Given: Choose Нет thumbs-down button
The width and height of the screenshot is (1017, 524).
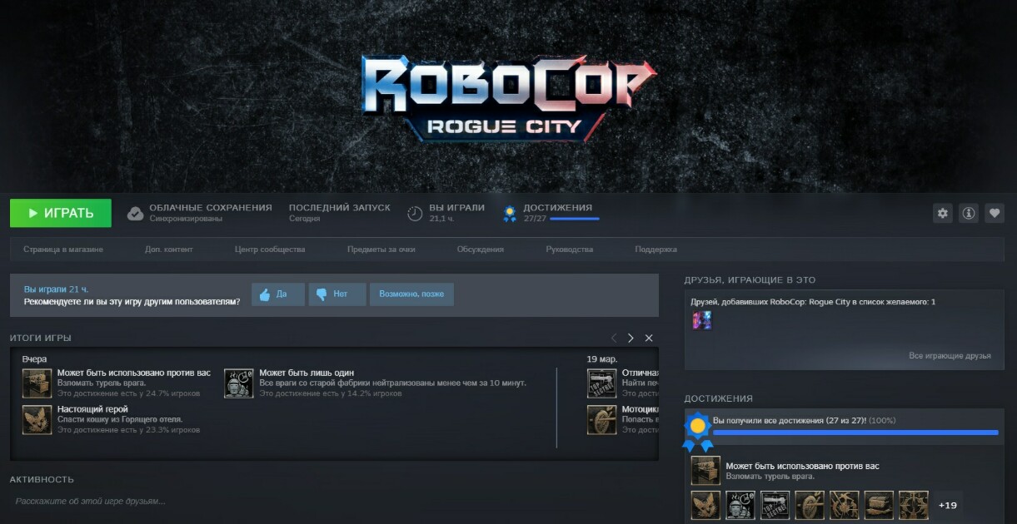Looking at the screenshot, I should [337, 294].
